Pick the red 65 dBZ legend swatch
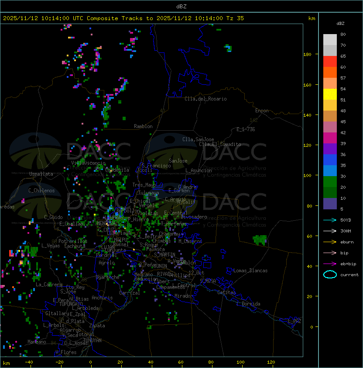The height and width of the screenshot is (368, 363). click(x=330, y=62)
